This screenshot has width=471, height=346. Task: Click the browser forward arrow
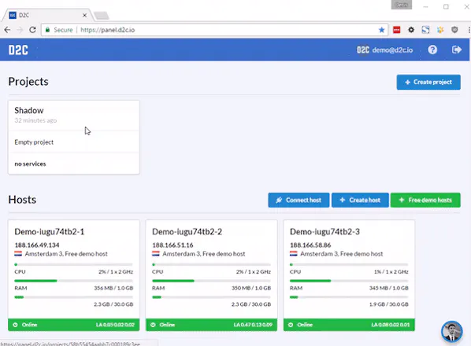(x=20, y=30)
